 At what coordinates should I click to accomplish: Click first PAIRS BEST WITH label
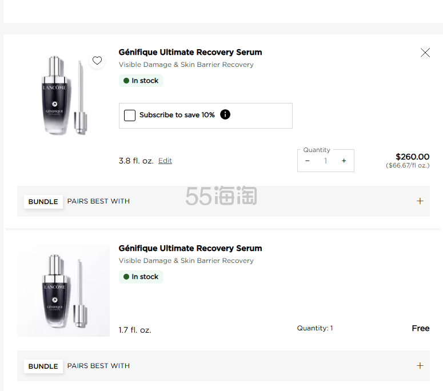pos(98,201)
